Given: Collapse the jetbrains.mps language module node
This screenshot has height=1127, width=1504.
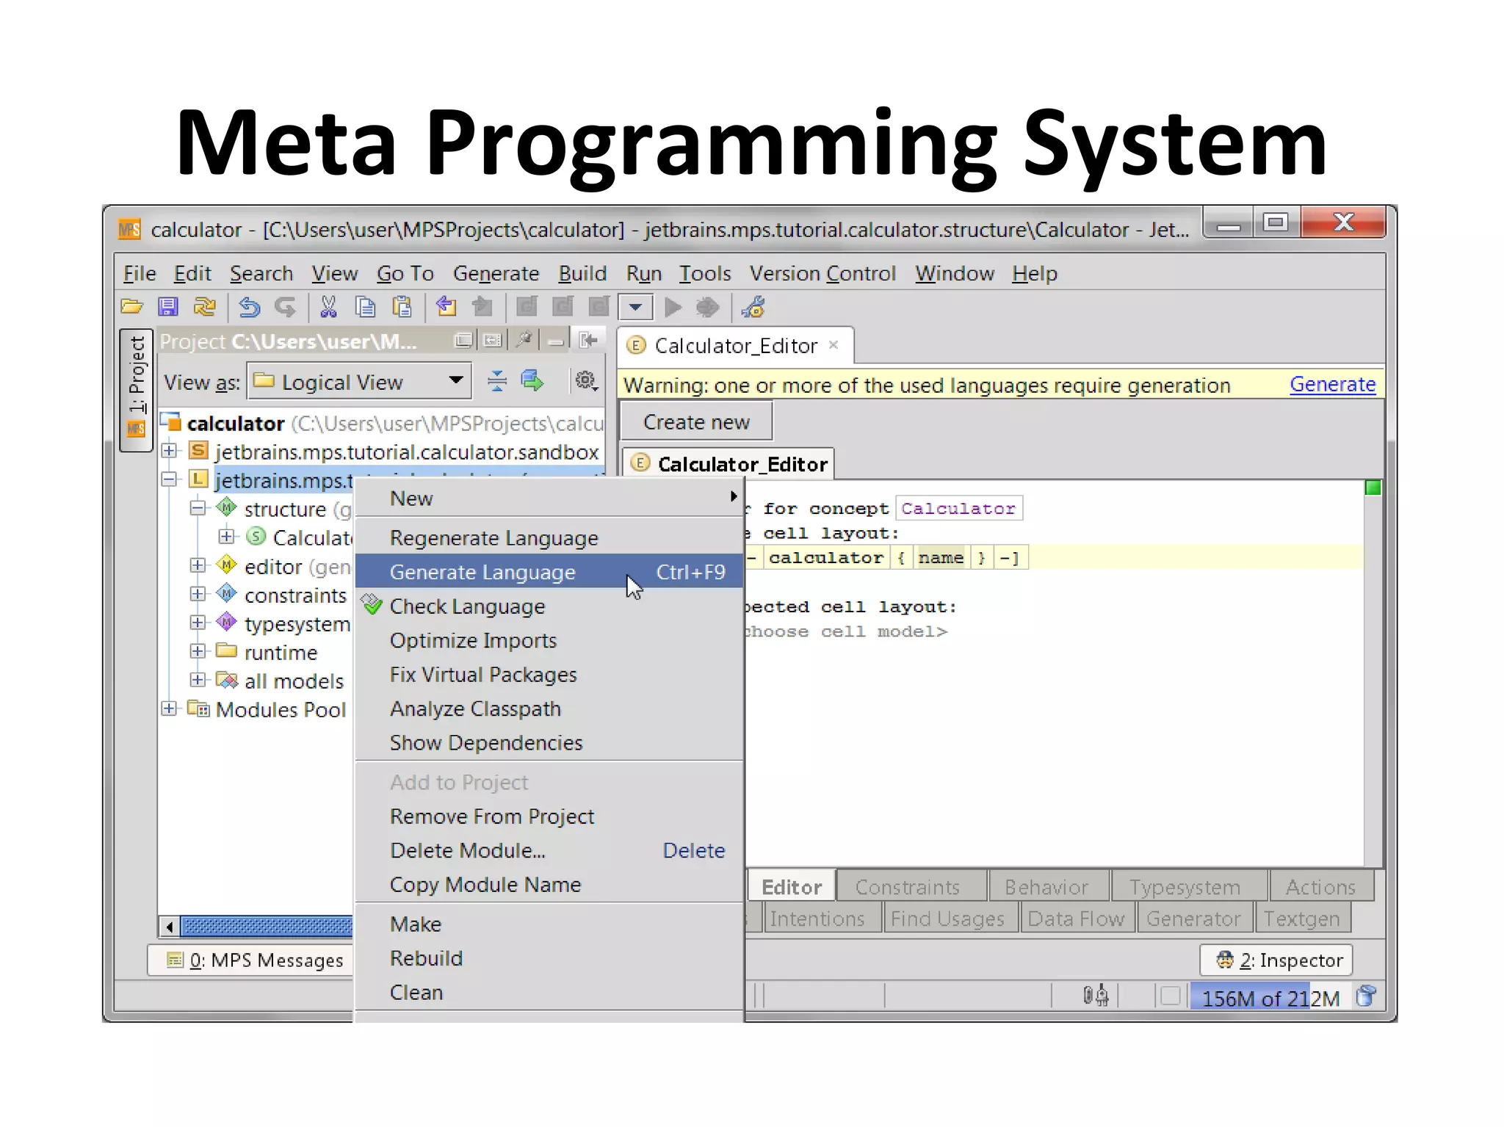Looking at the screenshot, I should click(170, 479).
